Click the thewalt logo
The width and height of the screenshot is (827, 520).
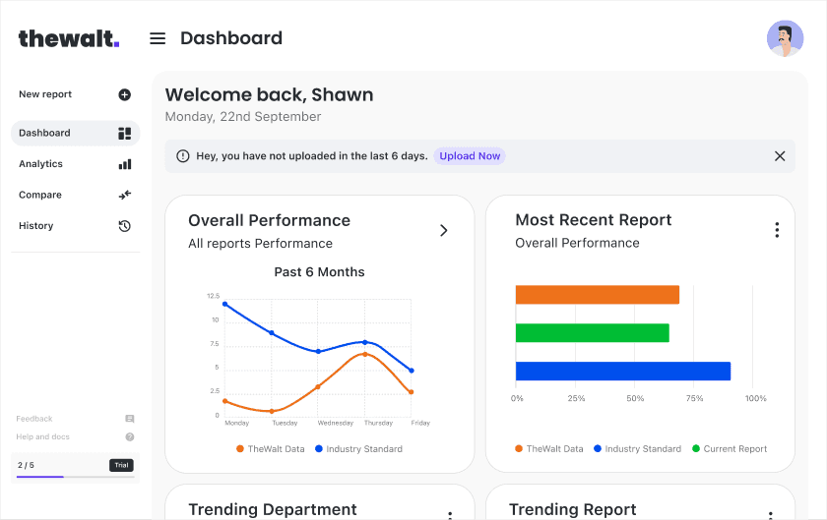pos(69,38)
